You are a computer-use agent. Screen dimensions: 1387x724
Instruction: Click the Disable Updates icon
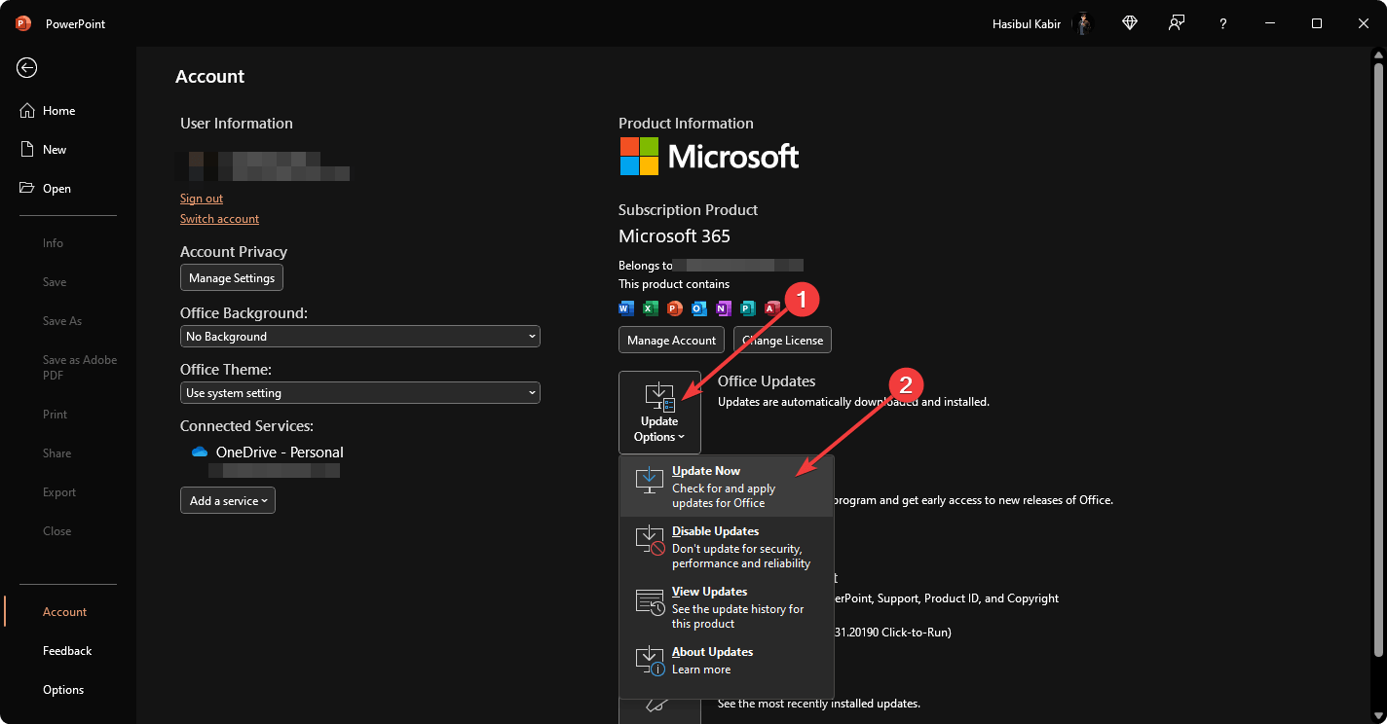(650, 540)
